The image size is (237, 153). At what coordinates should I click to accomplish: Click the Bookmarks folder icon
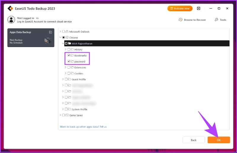[72, 55]
